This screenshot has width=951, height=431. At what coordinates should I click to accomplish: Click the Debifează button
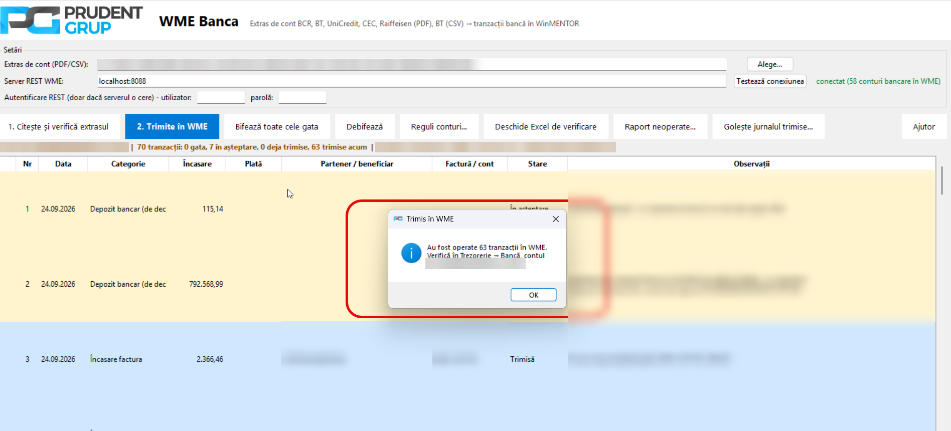click(365, 127)
